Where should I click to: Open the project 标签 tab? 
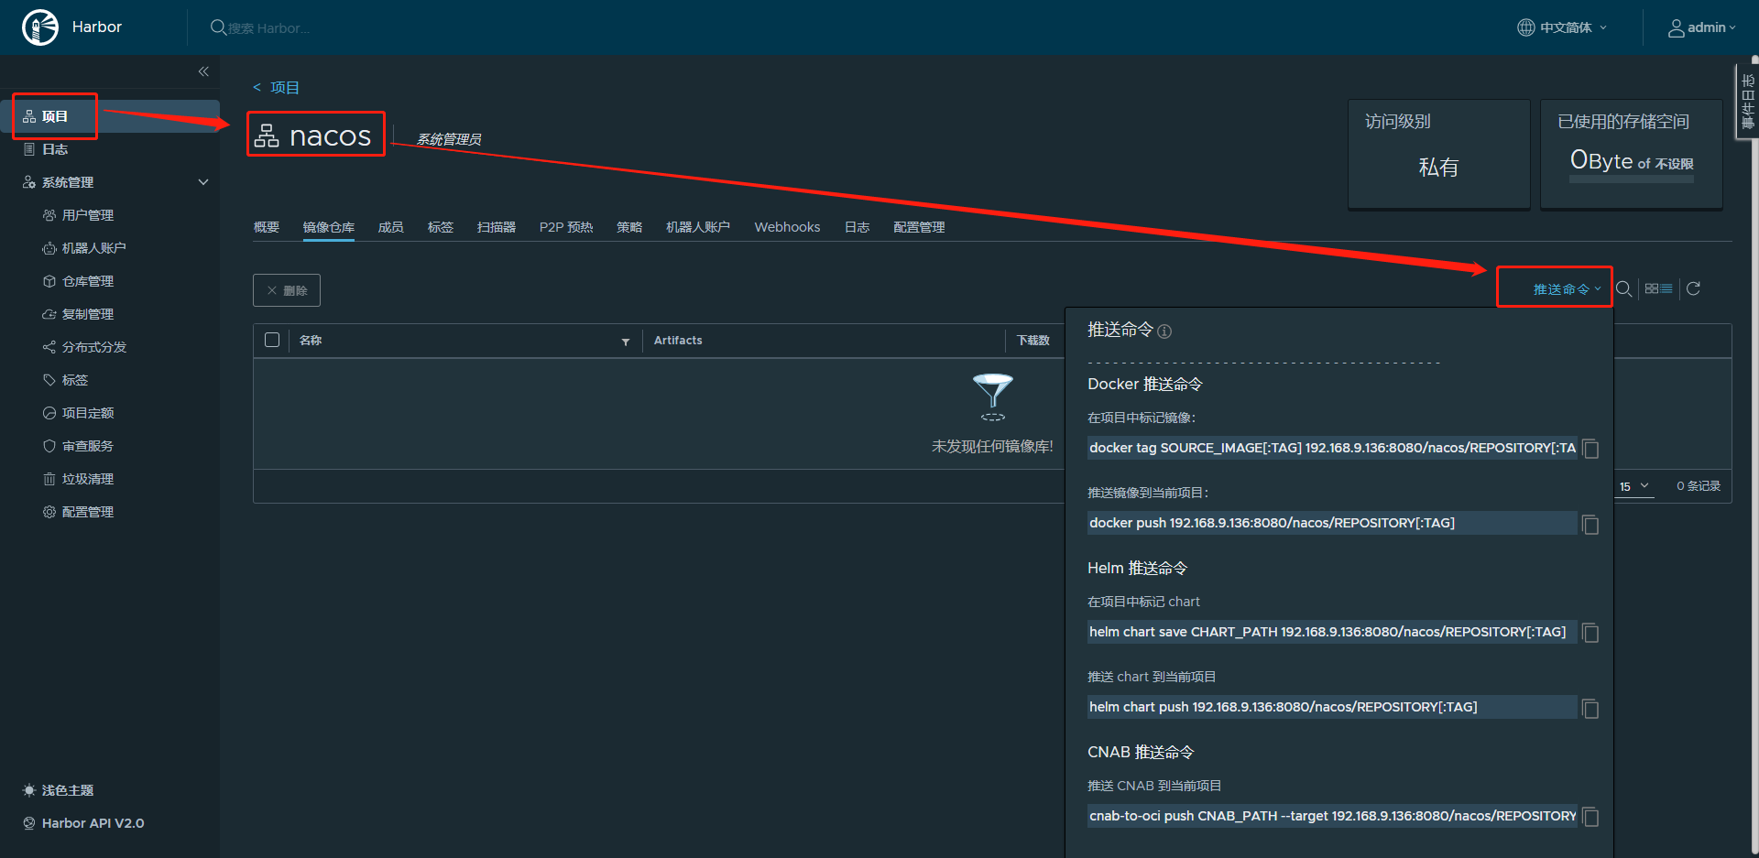tap(441, 227)
